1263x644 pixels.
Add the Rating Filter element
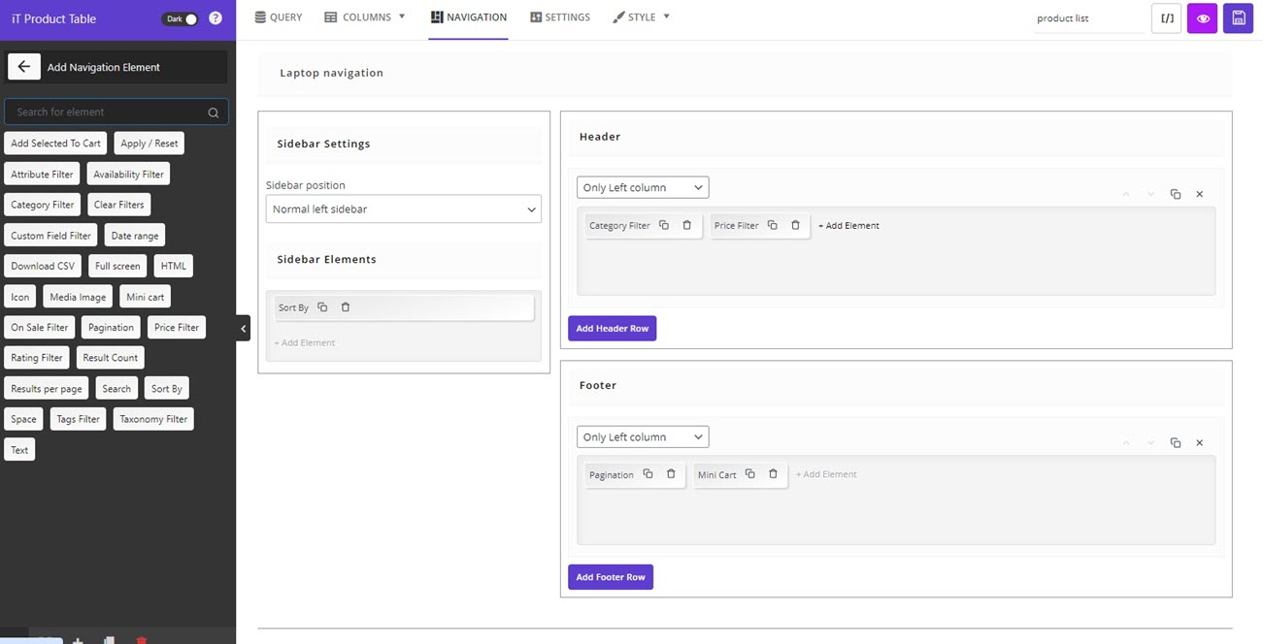(x=37, y=358)
